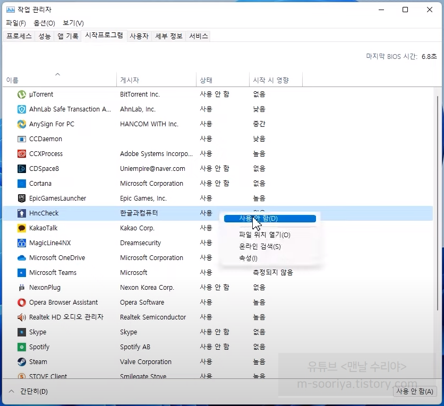Viewport: 444px width, 406px height.
Task: Click the Cortana icon
Action: [22, 183]
